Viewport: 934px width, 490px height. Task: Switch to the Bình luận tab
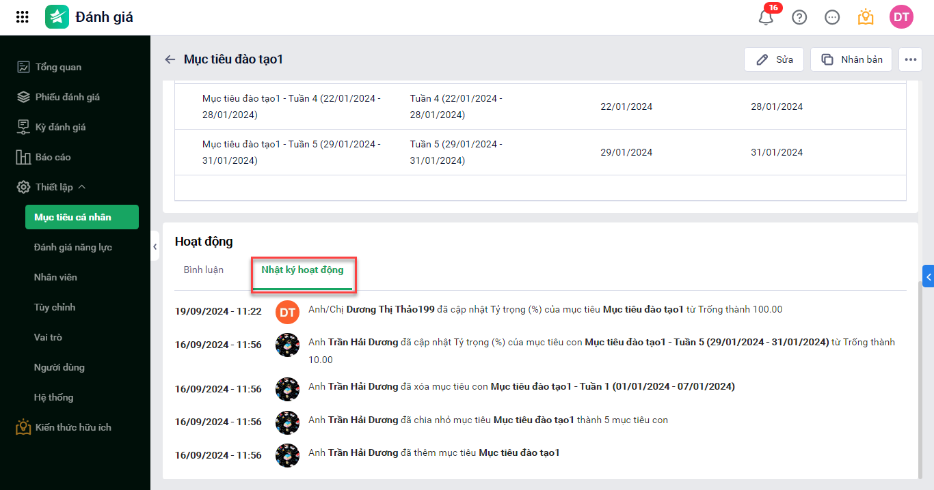(204, 270)
